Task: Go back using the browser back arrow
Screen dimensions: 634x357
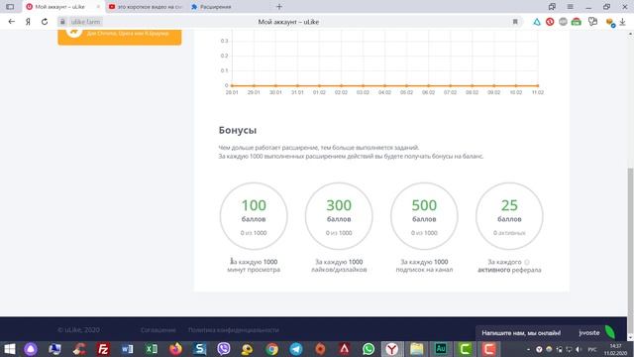Action: point(11,22)
